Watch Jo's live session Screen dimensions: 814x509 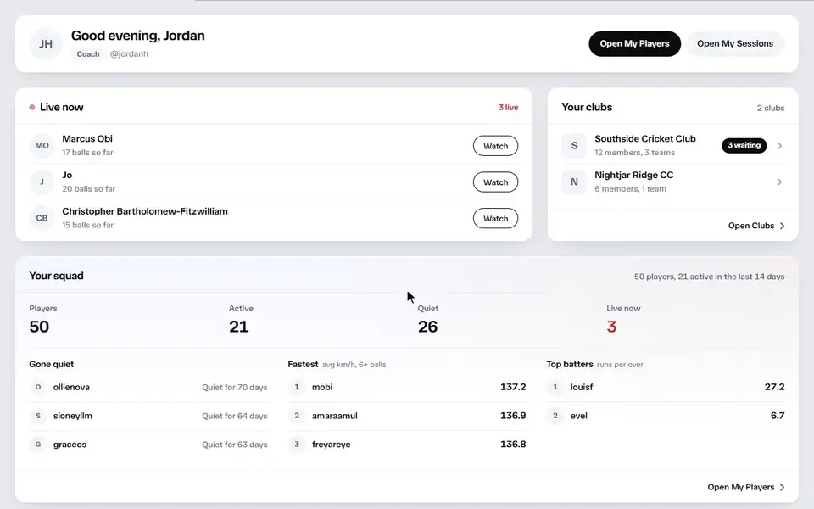click(495, 182)
